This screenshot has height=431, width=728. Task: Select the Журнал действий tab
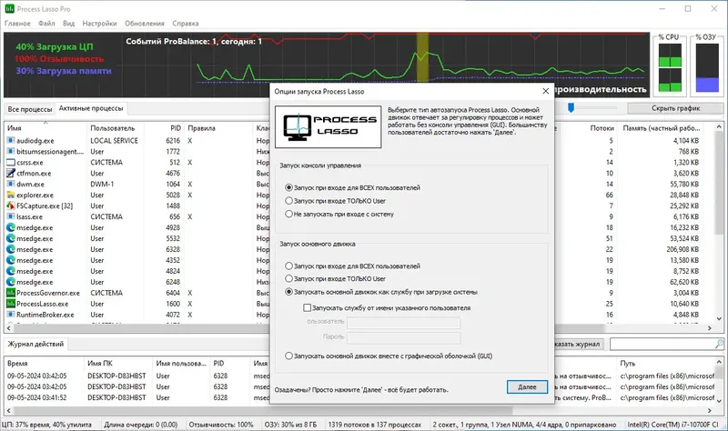pyautogui.click(x=35, y=345)
